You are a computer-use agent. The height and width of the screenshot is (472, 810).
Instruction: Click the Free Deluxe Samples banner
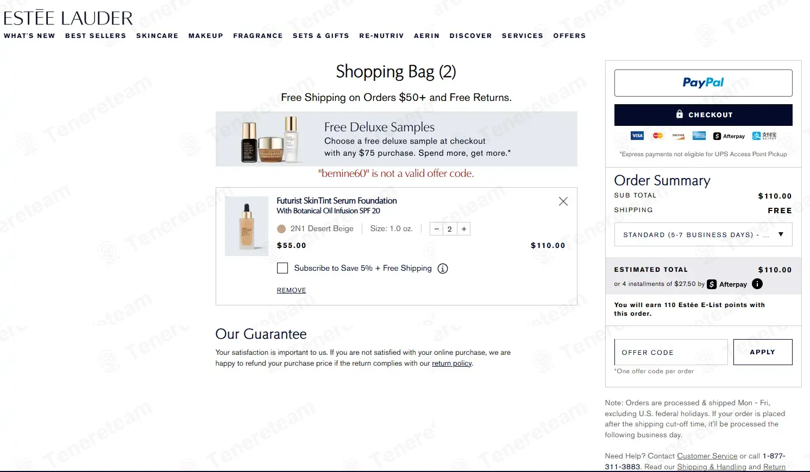[x=397, y=139]
